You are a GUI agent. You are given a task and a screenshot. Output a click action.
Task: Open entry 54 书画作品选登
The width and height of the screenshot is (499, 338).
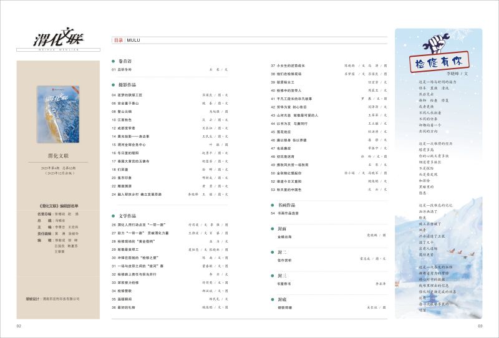coord(288,213)
